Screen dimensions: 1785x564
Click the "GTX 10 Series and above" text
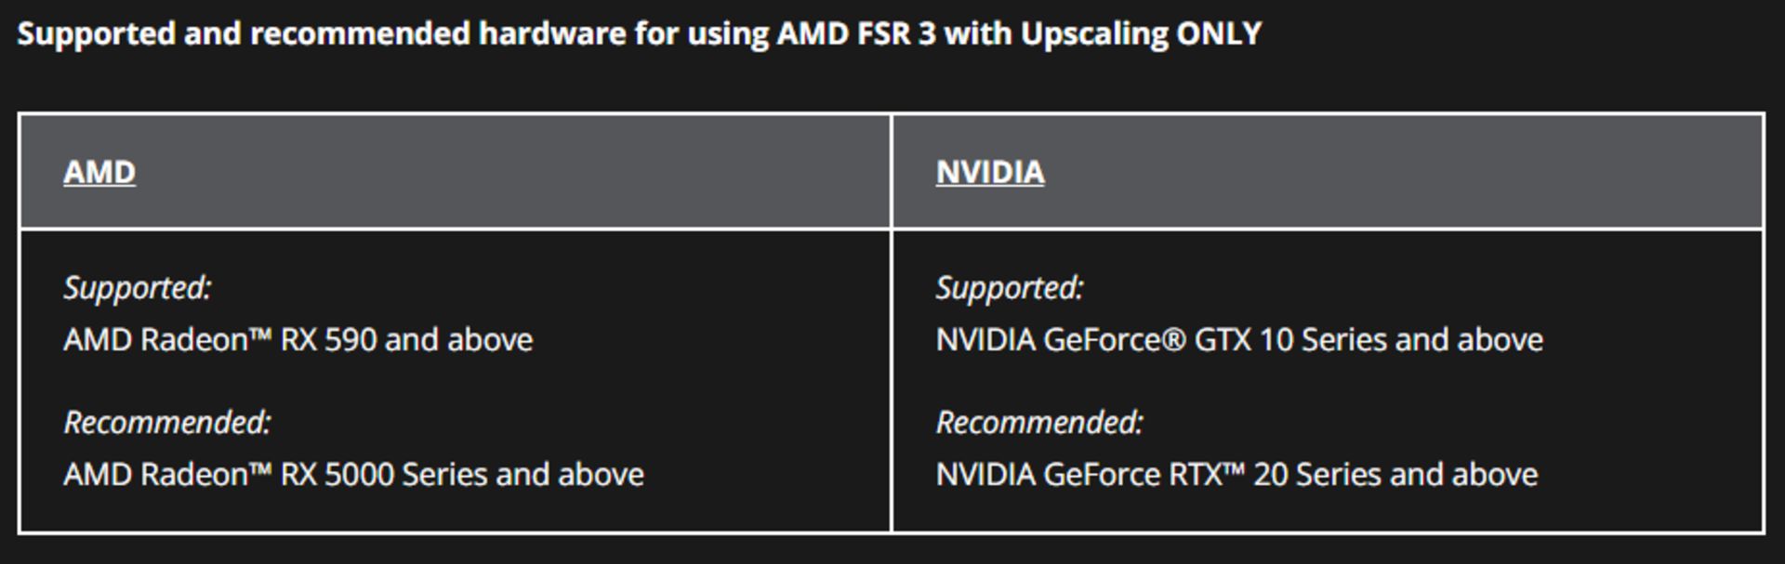click(1368, 340)
